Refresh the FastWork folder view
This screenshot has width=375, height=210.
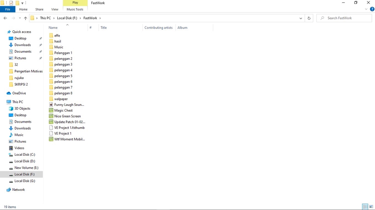(x=309, y=18)
